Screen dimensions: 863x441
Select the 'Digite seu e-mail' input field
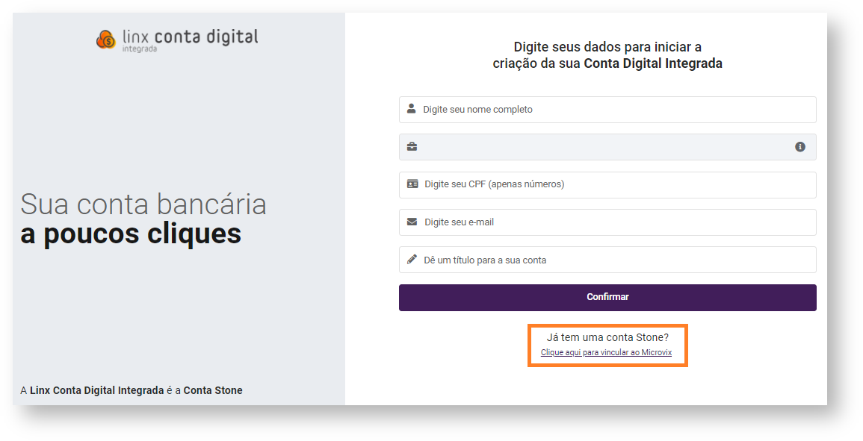tap(613, 222)
